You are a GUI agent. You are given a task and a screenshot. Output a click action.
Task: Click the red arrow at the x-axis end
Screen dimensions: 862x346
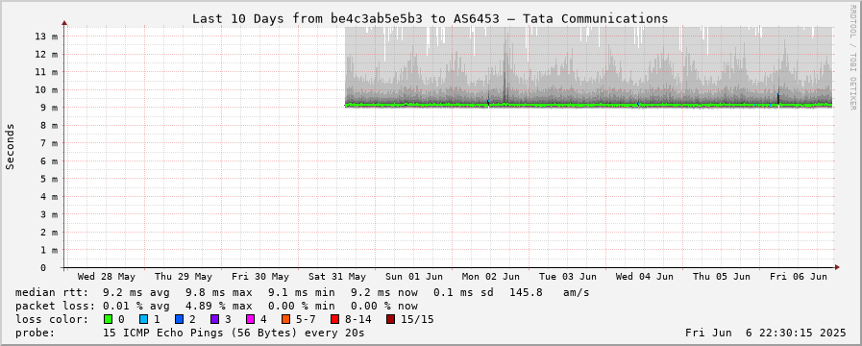point(837,267)
